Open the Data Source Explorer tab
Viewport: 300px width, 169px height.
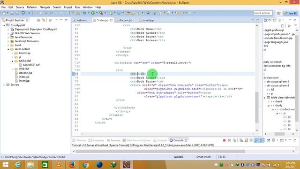click(136, 140)
